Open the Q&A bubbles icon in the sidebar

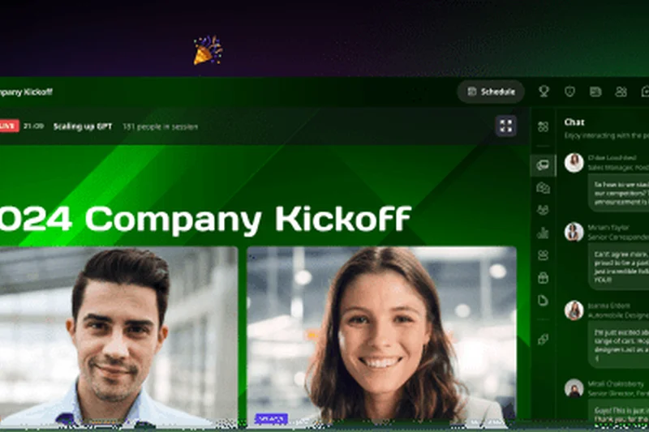[543, 188]
